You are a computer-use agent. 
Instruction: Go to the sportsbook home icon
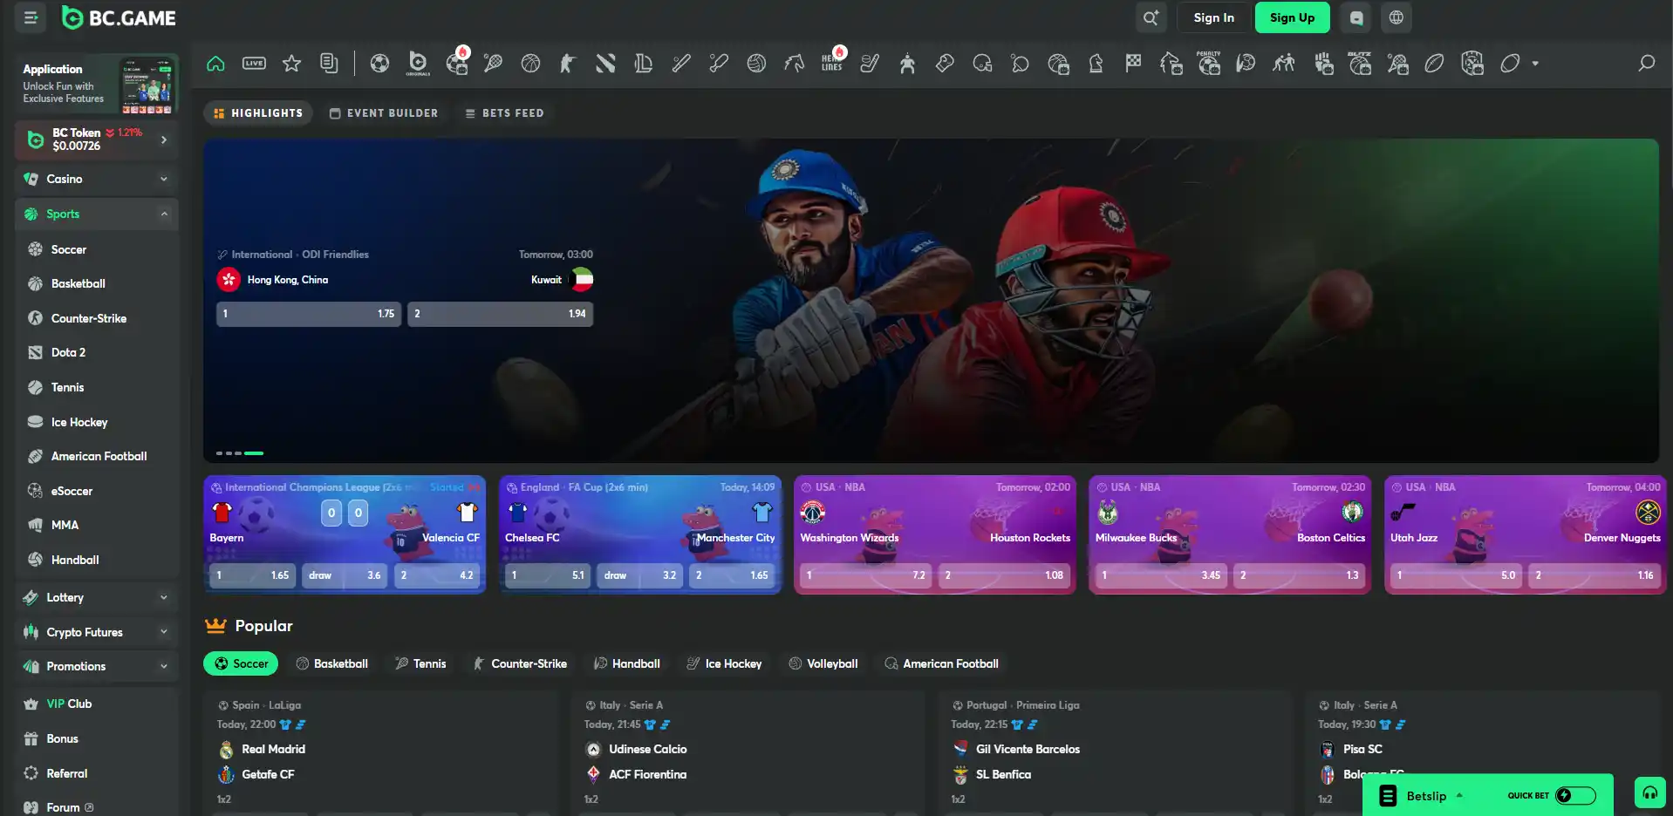coord(215,64)
